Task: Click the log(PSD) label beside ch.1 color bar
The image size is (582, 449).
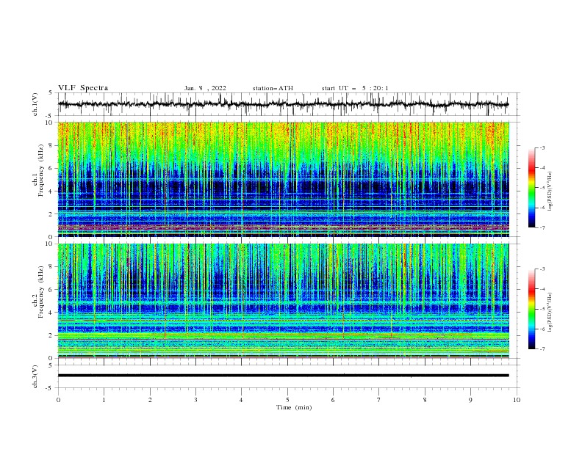Action: click(550, 191)
